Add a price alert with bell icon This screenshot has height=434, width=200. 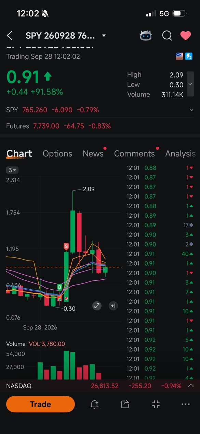(94, 404)
